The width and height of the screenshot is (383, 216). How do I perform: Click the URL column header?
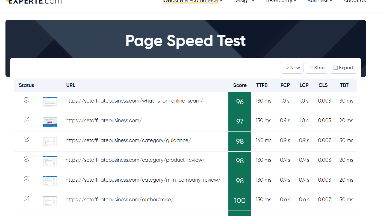point(71,85)
